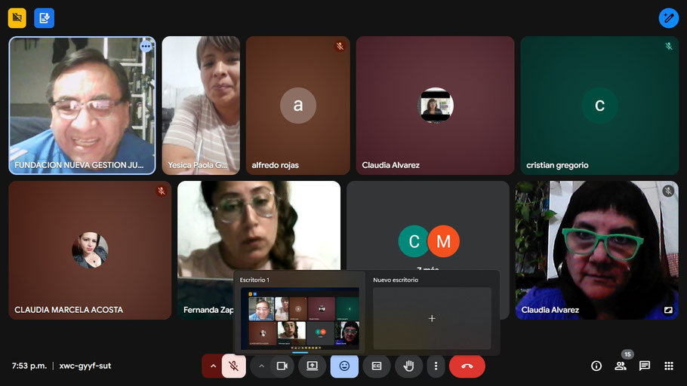Show the participants list
The image size is (687, 386).
[x=621, y=366]
